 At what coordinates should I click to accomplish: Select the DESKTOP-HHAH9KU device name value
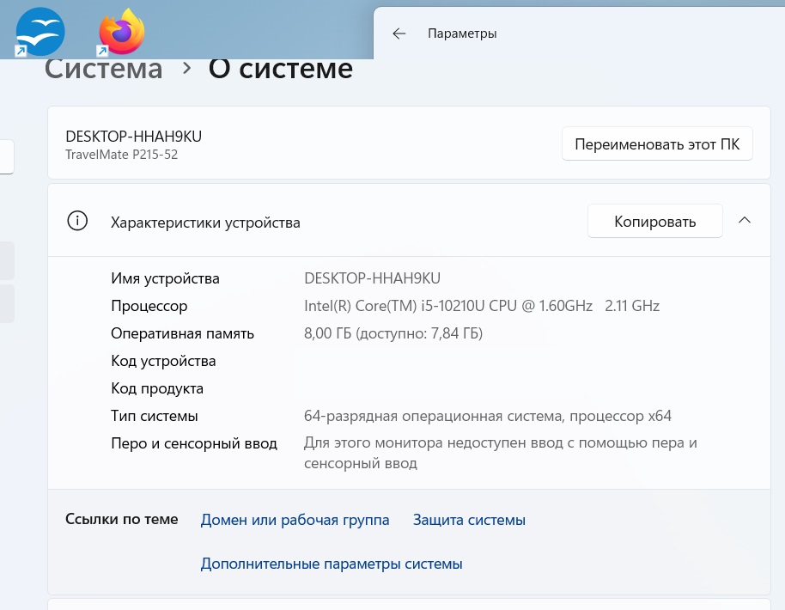pyautogui.click(x=373, y=278)
